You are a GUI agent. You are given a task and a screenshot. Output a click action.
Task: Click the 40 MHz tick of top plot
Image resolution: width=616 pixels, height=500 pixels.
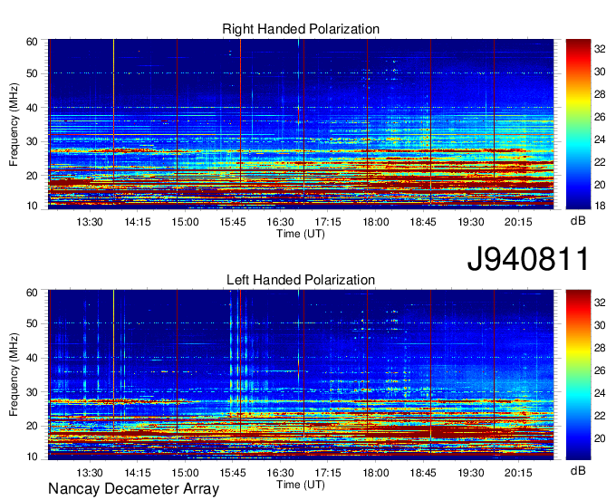32,108
